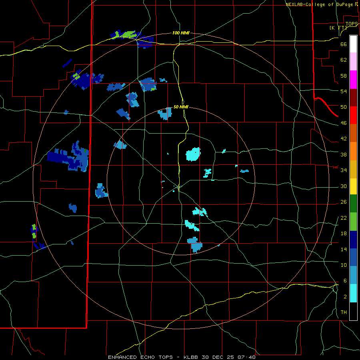Click the light green legend swatch
Image resolution: width=360 pixels, height=360 pixels.
click(353, 222)
